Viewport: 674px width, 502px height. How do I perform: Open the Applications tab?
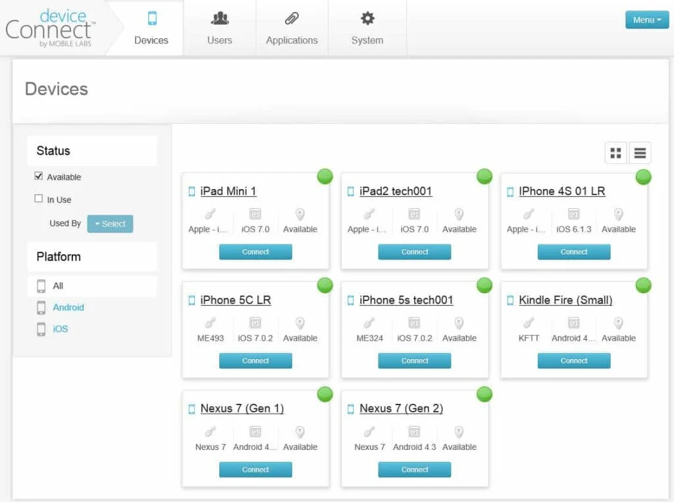pos(292,28)
